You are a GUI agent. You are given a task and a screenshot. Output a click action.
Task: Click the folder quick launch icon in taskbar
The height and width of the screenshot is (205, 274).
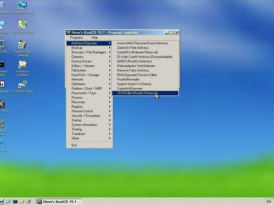click(22, 201)
